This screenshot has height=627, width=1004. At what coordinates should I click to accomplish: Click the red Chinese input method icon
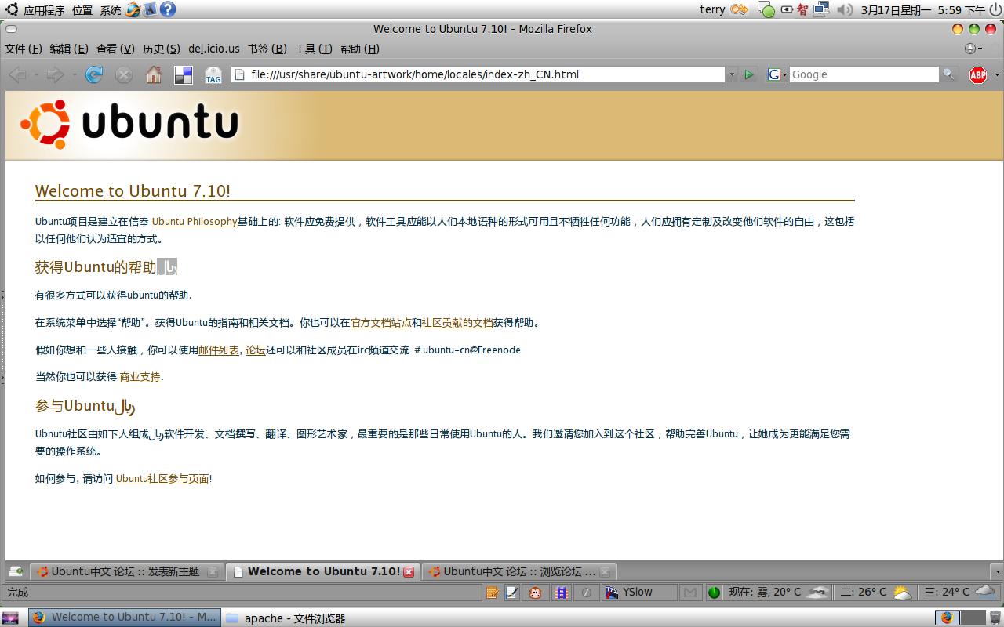(802, 9)
